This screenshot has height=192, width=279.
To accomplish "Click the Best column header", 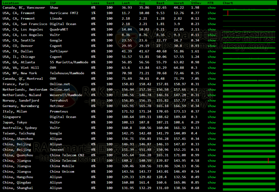I will 160,3.
